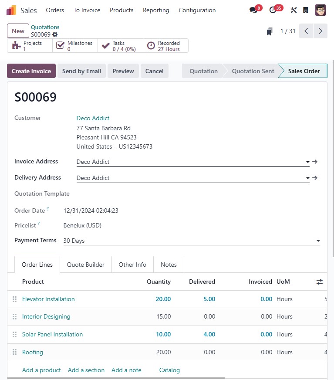Click the drag handle beside Roofing line
Image resolution: width=334 pixels, height=380 pixels.
click(x=14, y=352)
